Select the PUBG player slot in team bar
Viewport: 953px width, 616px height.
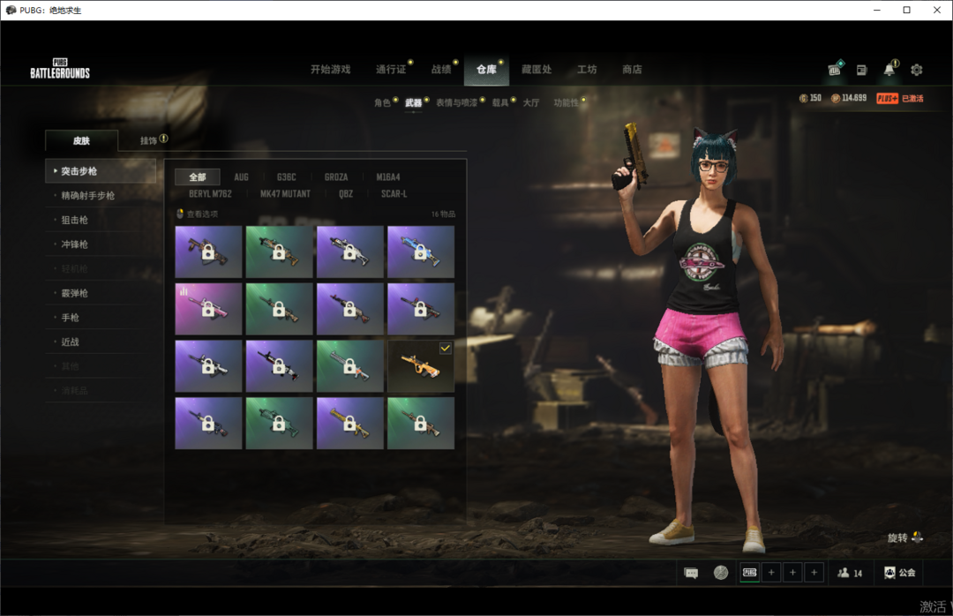pos(750,572)
